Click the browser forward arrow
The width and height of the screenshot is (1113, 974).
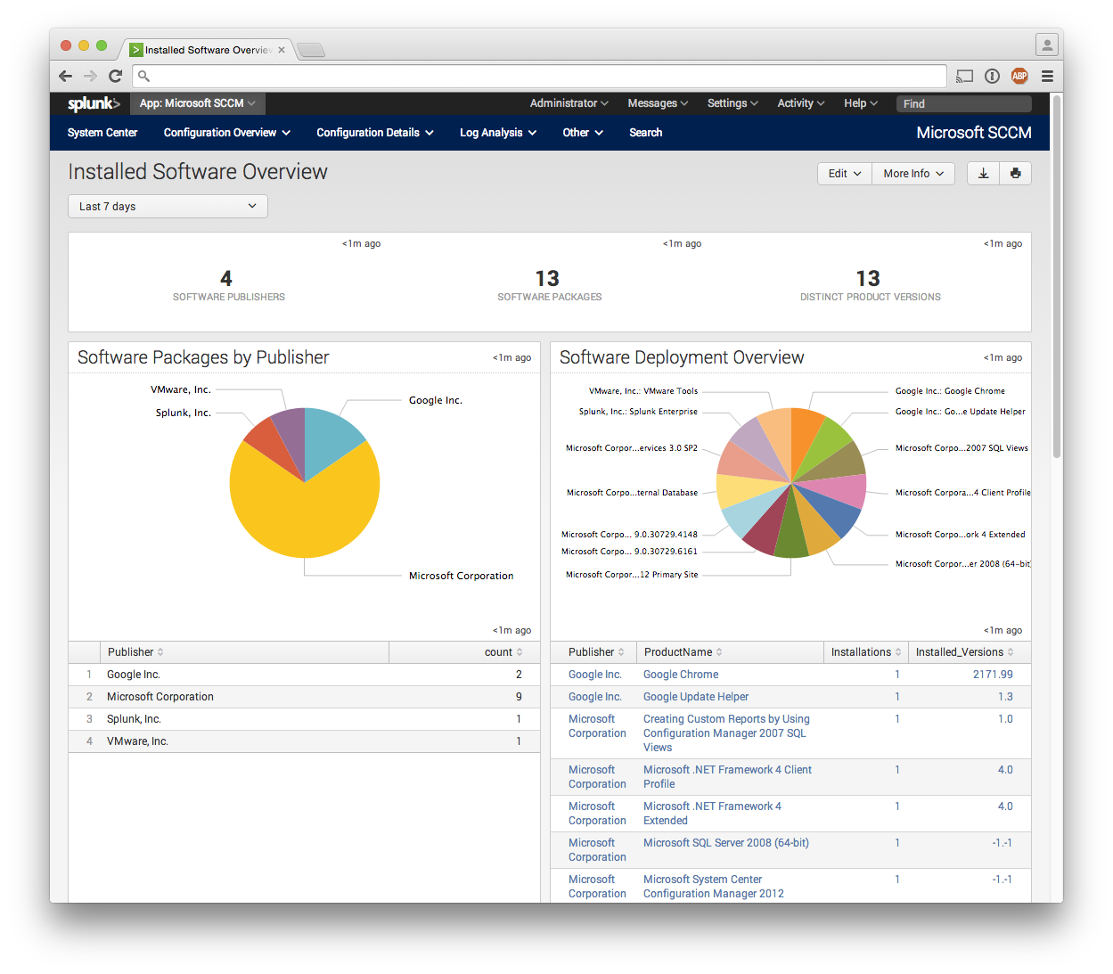pyautogui.click(x=90, y=76)
